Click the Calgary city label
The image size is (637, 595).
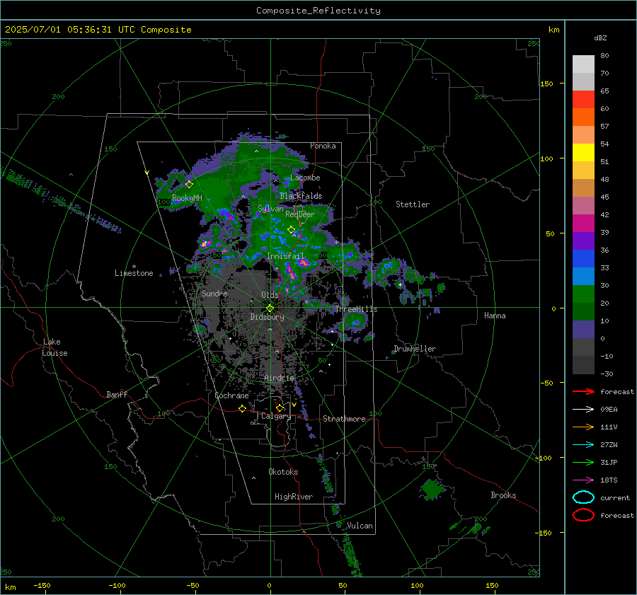276,416
